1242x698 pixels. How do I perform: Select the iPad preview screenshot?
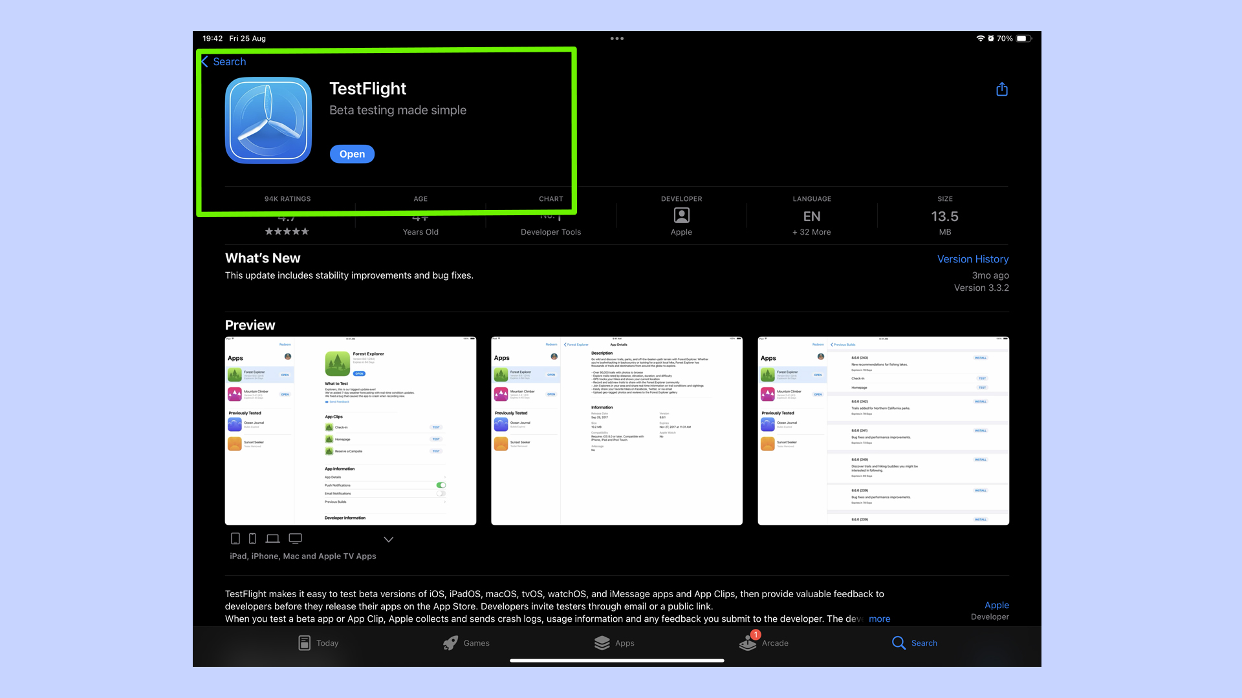[235, 538]
